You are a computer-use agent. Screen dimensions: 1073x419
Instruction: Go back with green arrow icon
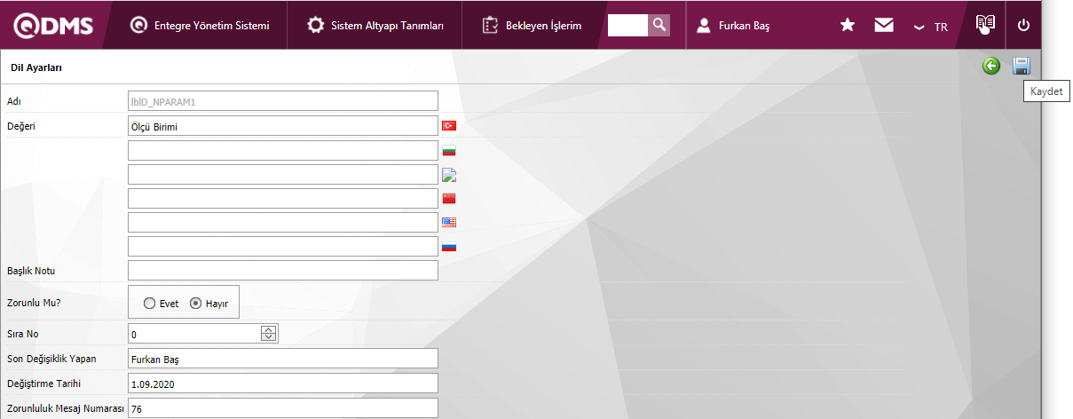991,66
